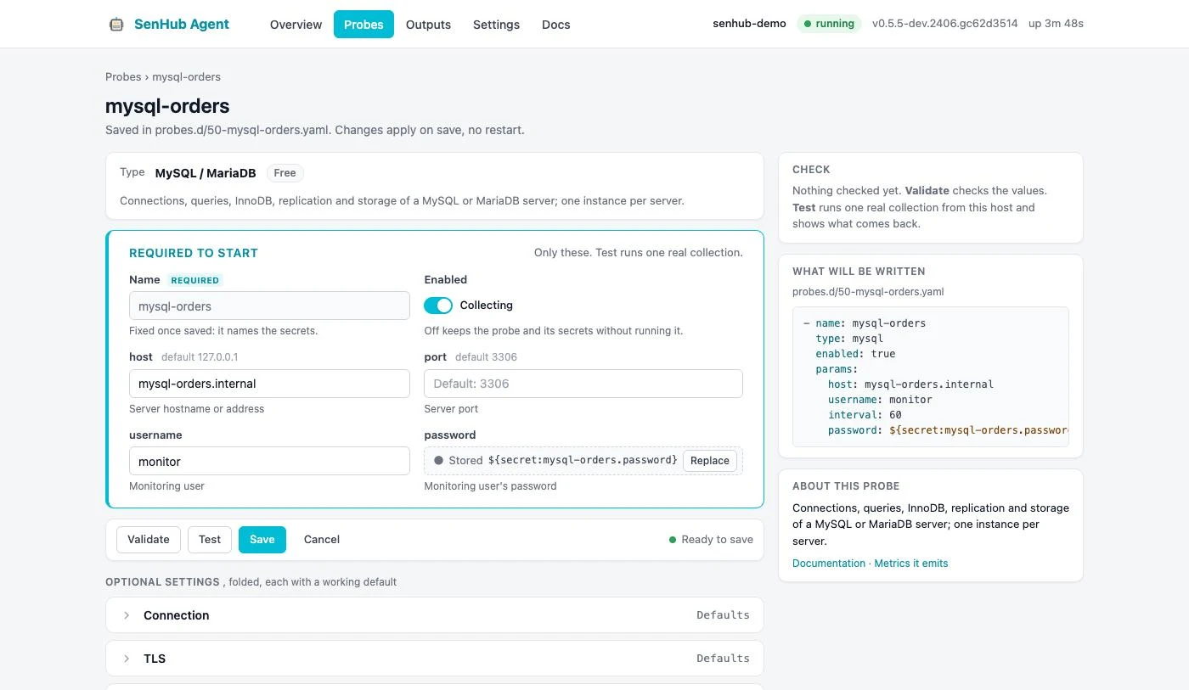Click the TLS row 'Defaults' label
Image resolution: width=1189 pixels, height=690 pixels.
click(x=723, y=659)
